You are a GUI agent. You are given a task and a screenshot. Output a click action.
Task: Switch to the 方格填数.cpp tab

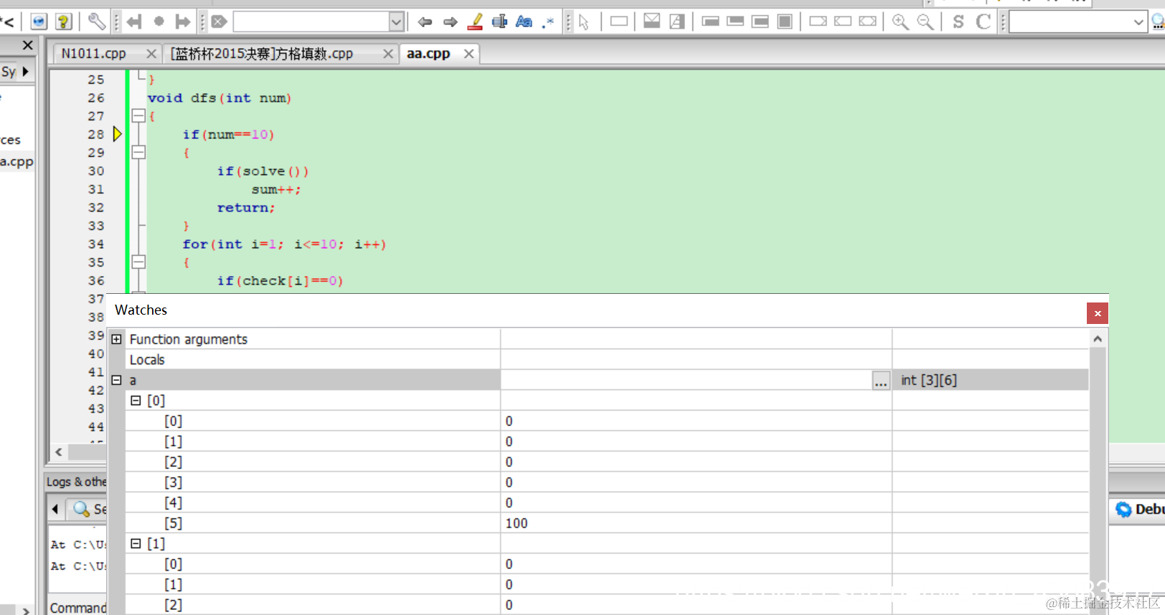point(262,54)
